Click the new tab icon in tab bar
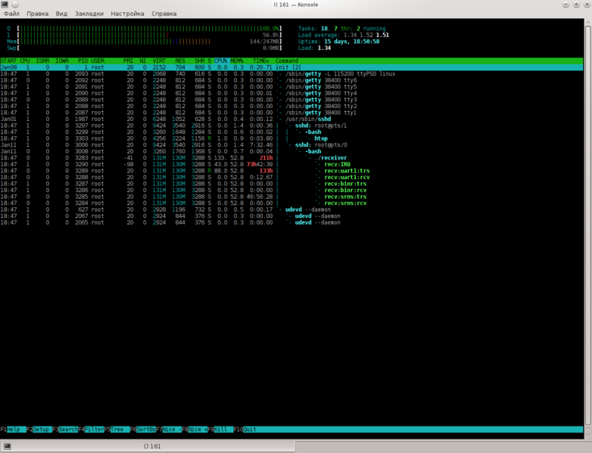Screen dimensions: 592x453 [x=6, y=446]
